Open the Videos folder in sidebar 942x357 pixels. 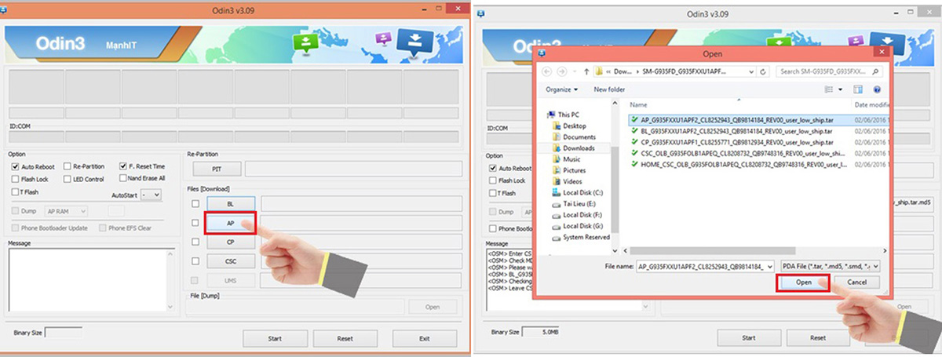tap(568, 181)
